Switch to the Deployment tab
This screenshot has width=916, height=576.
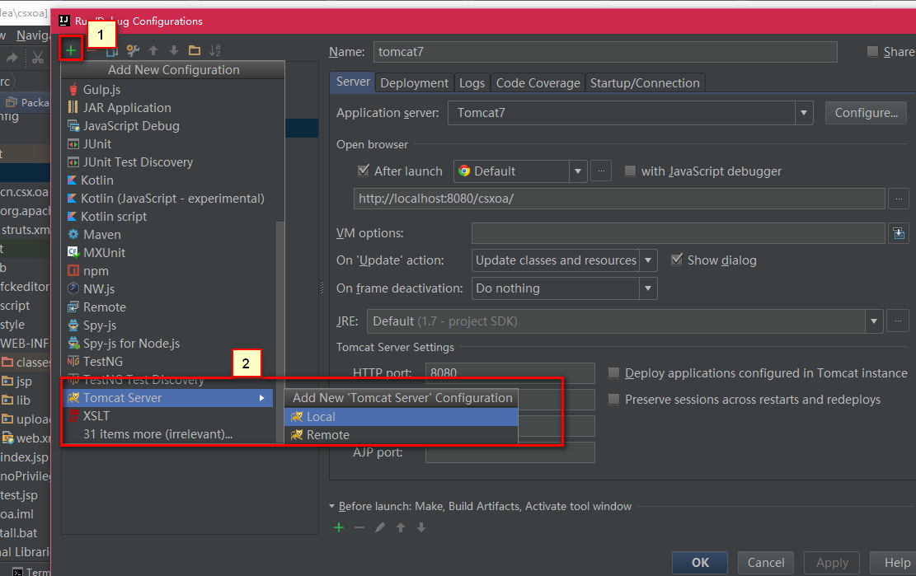tap(414, 83)
